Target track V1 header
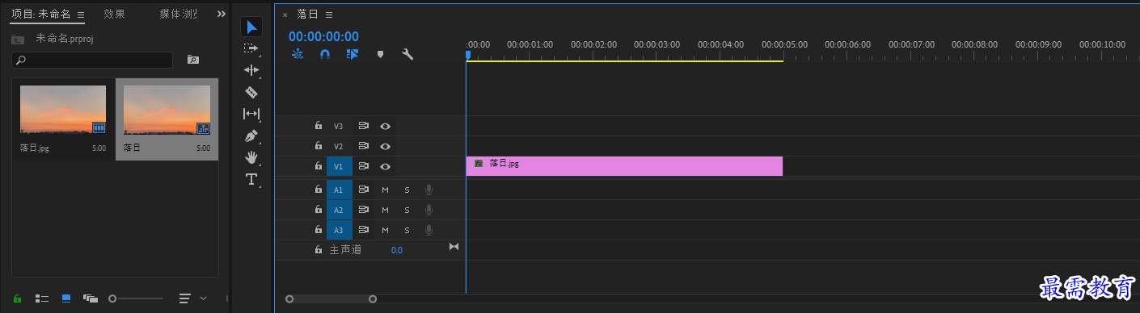The height and width of the screenshot is (313, 1140). coord(339,166)
